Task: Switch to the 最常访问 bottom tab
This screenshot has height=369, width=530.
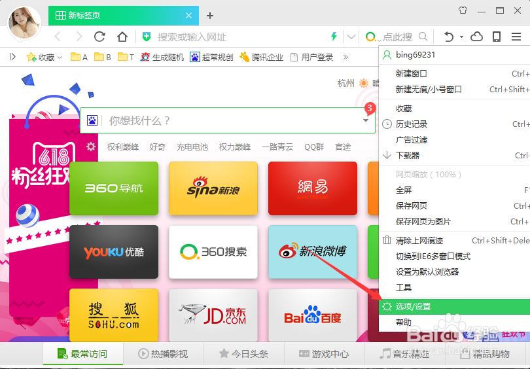Action: coord(83,354)
